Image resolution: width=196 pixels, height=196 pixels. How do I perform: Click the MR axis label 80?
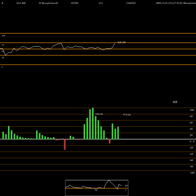(x=191, y=116)
